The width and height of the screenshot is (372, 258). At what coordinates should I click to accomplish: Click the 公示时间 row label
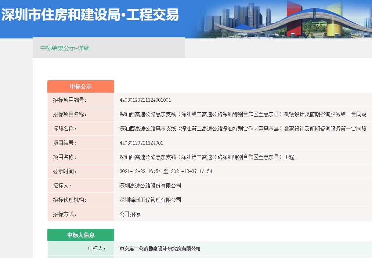coord(65,171)
